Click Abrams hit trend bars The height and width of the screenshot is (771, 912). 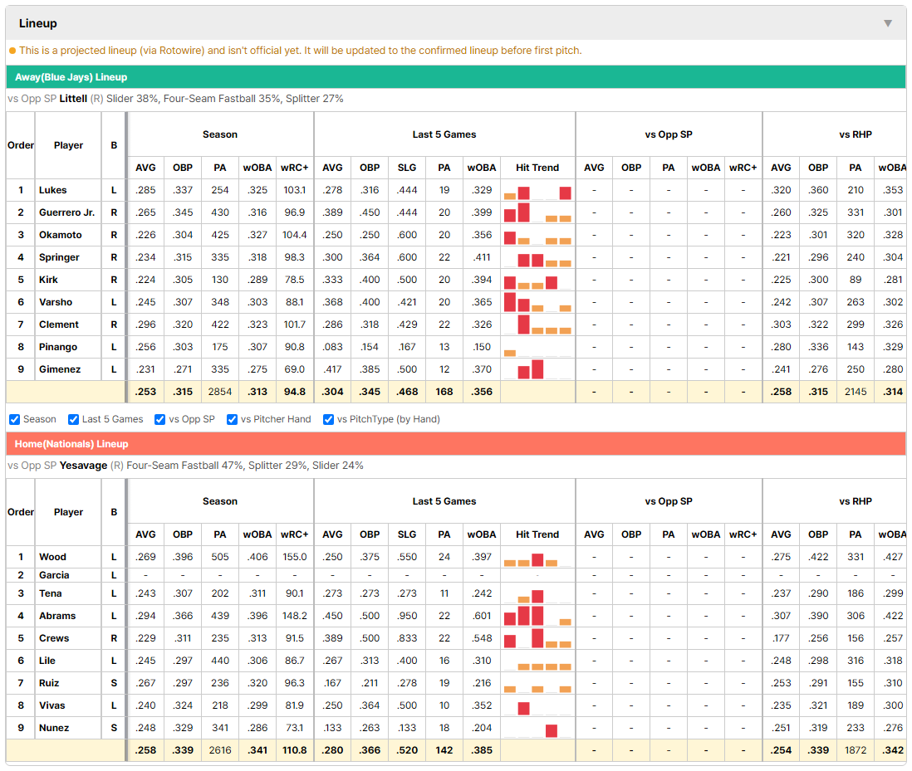[x=537, y=616]
